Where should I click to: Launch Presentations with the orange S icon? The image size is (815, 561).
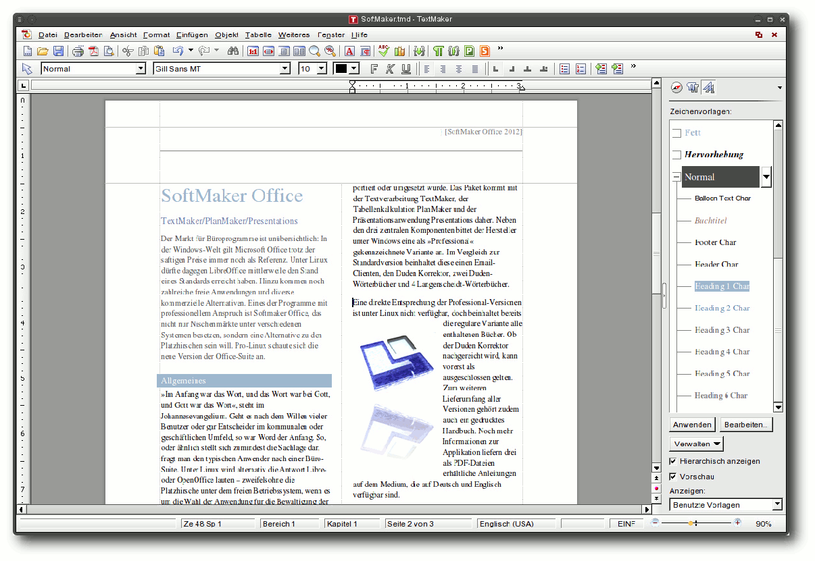point(485,51)
